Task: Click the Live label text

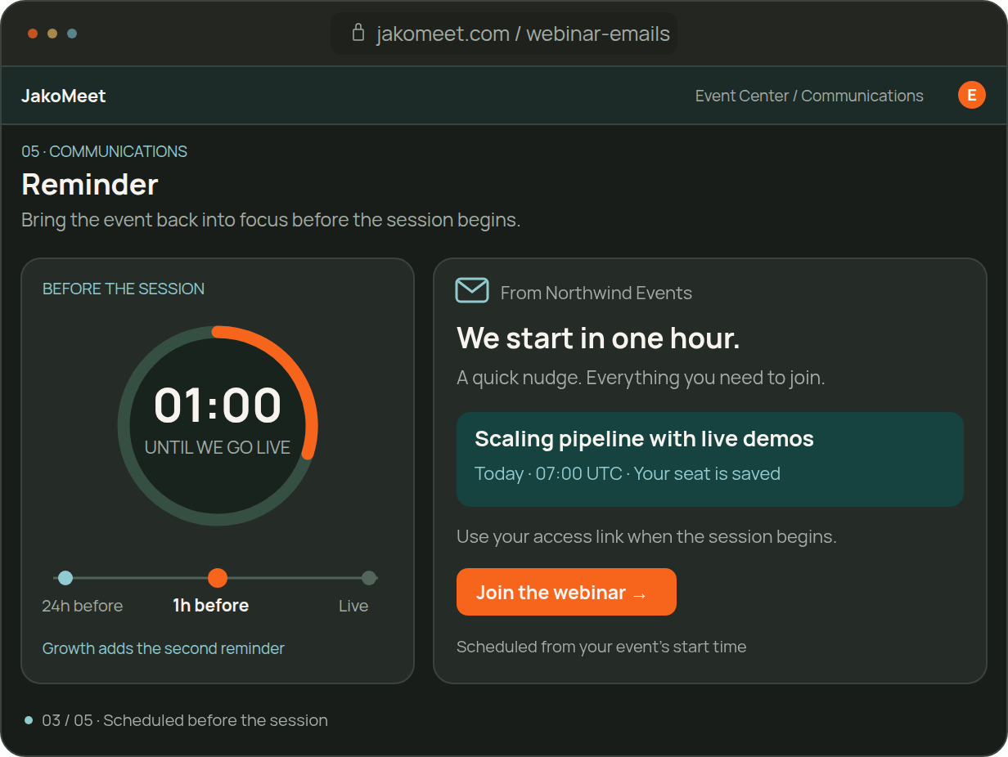Action: pos(353,606)
